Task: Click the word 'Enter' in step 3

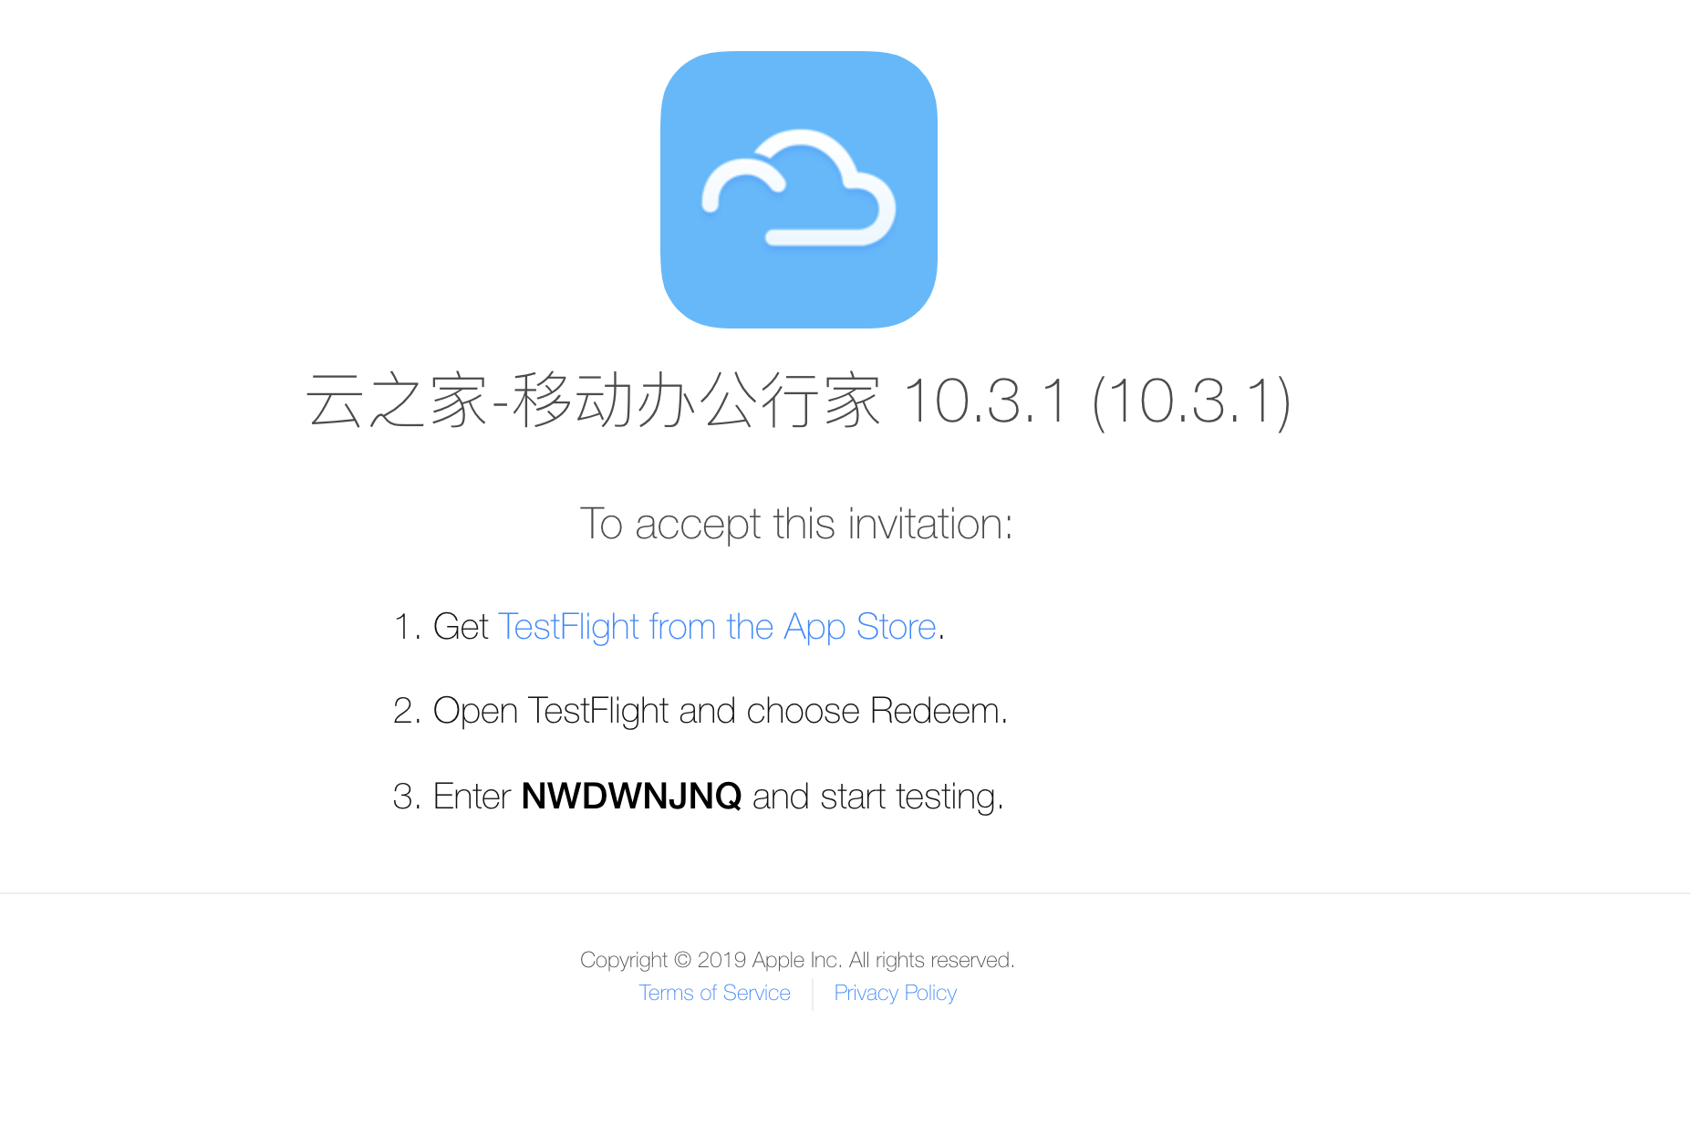Action: [x=472, y=796]
